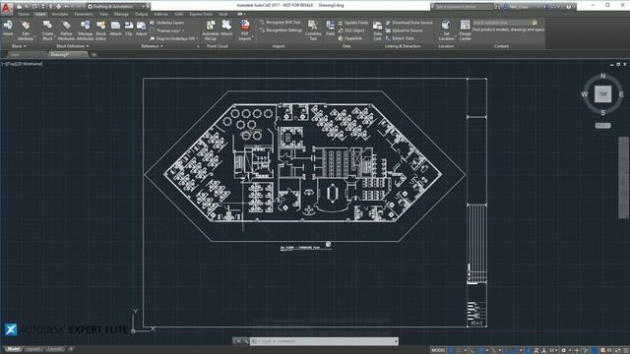630x354 pixels.
Task: Open the PDF Import dropdown arrow
Action: click(x=252, y=36)
